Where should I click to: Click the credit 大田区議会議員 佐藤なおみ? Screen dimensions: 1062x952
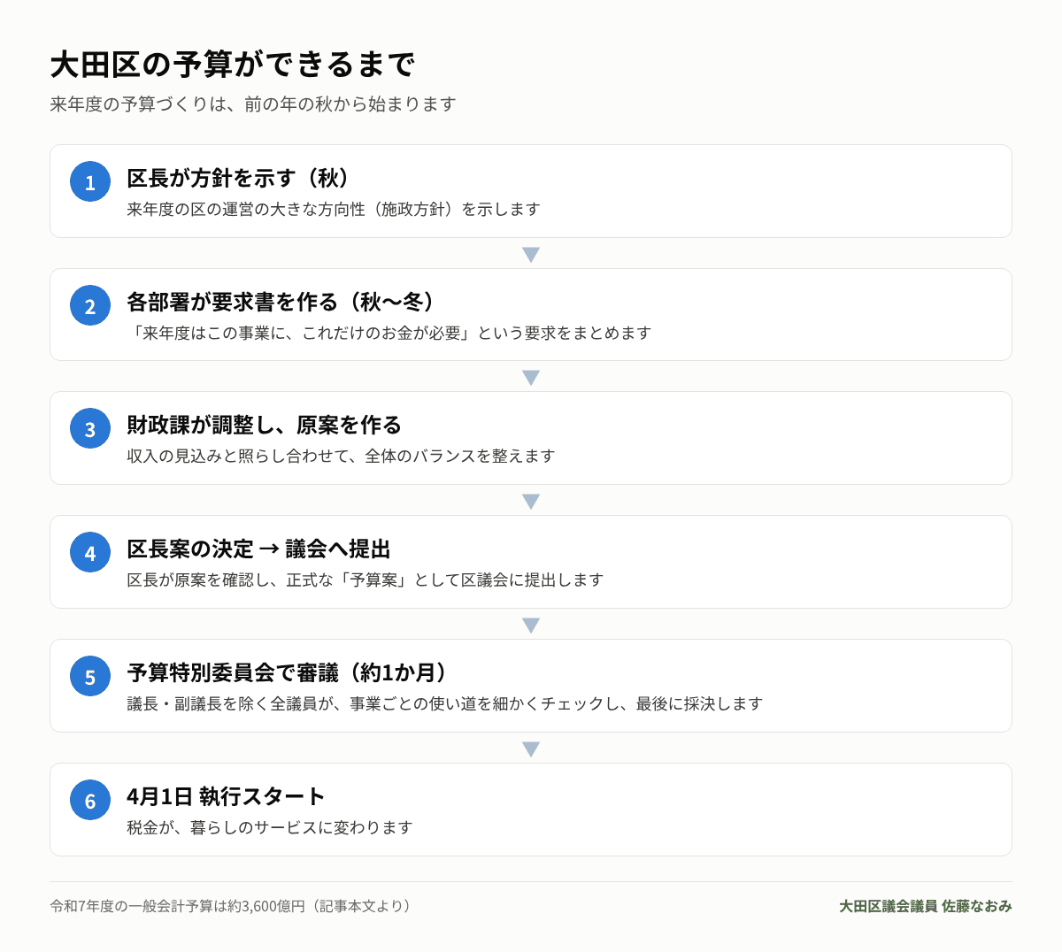point(926,907)
